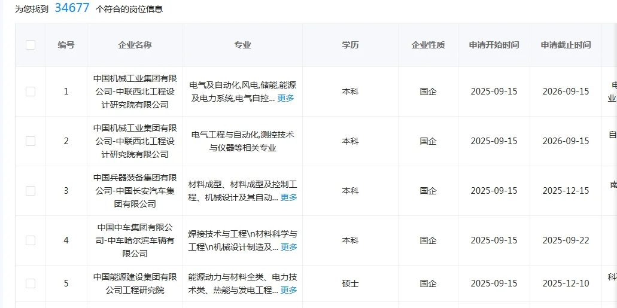Click the 申请开始时间 column header
The image size is (617, 308).
(x=494, y=45)
